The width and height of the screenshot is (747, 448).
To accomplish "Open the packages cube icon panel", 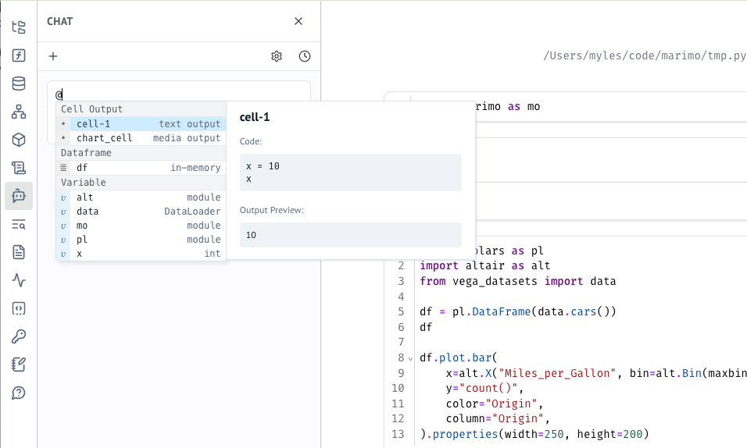I will (19, 140).
